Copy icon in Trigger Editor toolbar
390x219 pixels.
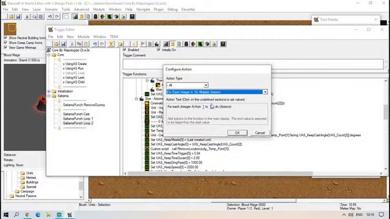[x=79, y=44]
